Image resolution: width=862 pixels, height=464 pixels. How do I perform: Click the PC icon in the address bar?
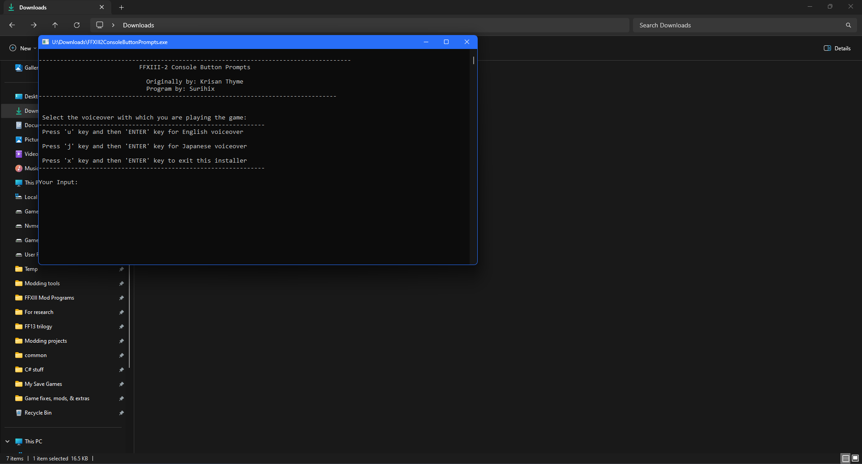pos(100,25)
